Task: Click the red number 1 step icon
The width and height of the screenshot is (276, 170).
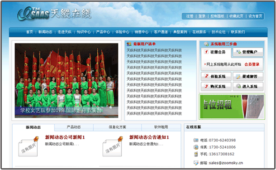Action: coord(206,52)
